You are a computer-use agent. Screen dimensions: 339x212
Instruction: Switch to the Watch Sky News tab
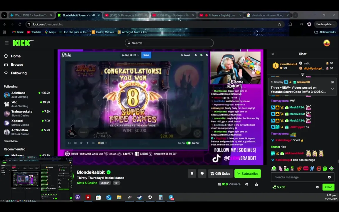click(x=173, y=15)
